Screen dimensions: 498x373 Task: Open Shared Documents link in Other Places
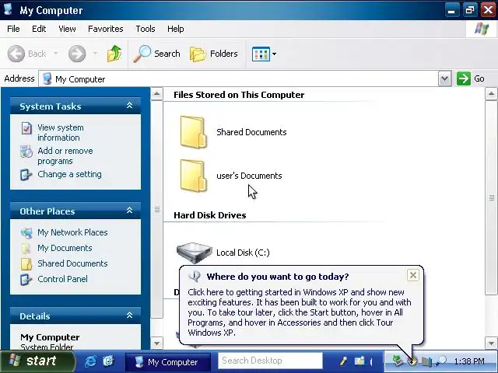point(72,263)
